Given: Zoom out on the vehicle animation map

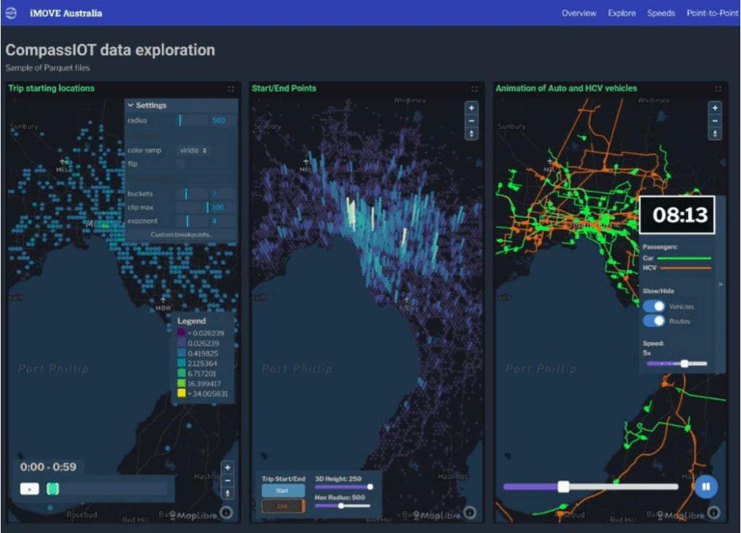Looking at the screenshot, I should click(x=715, y=121).
